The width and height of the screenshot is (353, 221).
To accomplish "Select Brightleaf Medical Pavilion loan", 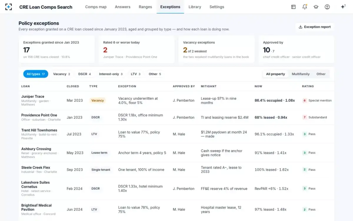I will click(36, 207).
